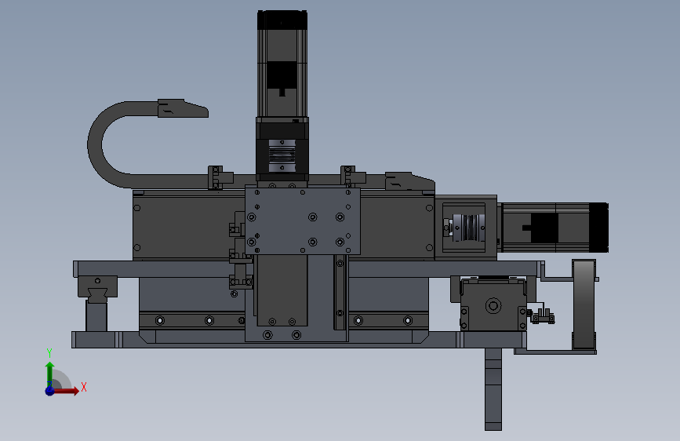Select the tall roller on the far right
Image resolution: width=680 pixels, height=441 pixels.
tap(584, 304)
